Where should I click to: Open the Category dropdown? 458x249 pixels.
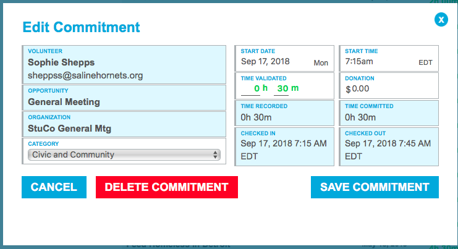coord(124,154)
